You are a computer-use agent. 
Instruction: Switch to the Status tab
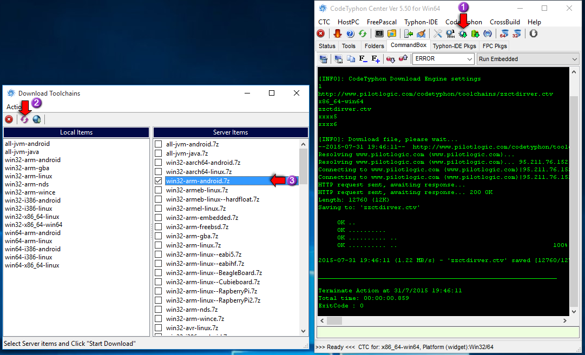327,46
